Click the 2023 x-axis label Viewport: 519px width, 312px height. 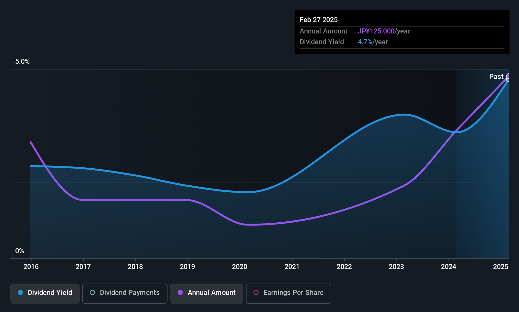point(396,267)
